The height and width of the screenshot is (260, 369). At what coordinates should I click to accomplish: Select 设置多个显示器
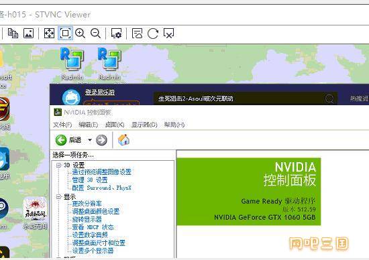click(93, 251)
